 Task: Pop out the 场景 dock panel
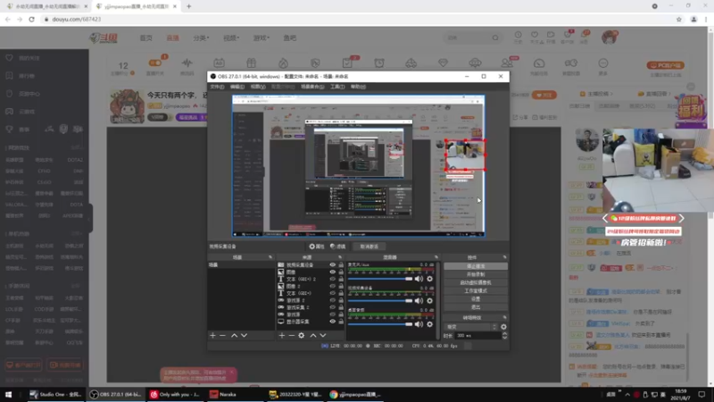click(x=270, y=257)
